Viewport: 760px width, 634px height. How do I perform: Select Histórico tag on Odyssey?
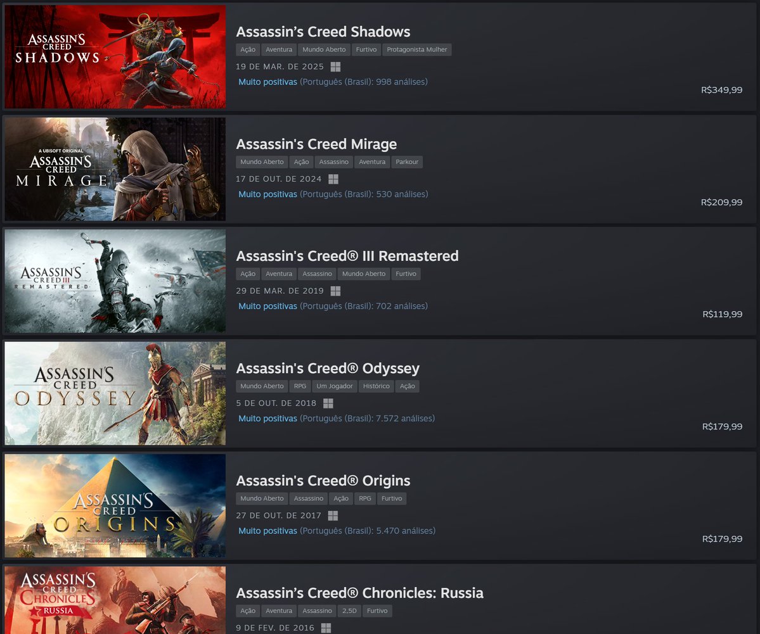[377, 386]
